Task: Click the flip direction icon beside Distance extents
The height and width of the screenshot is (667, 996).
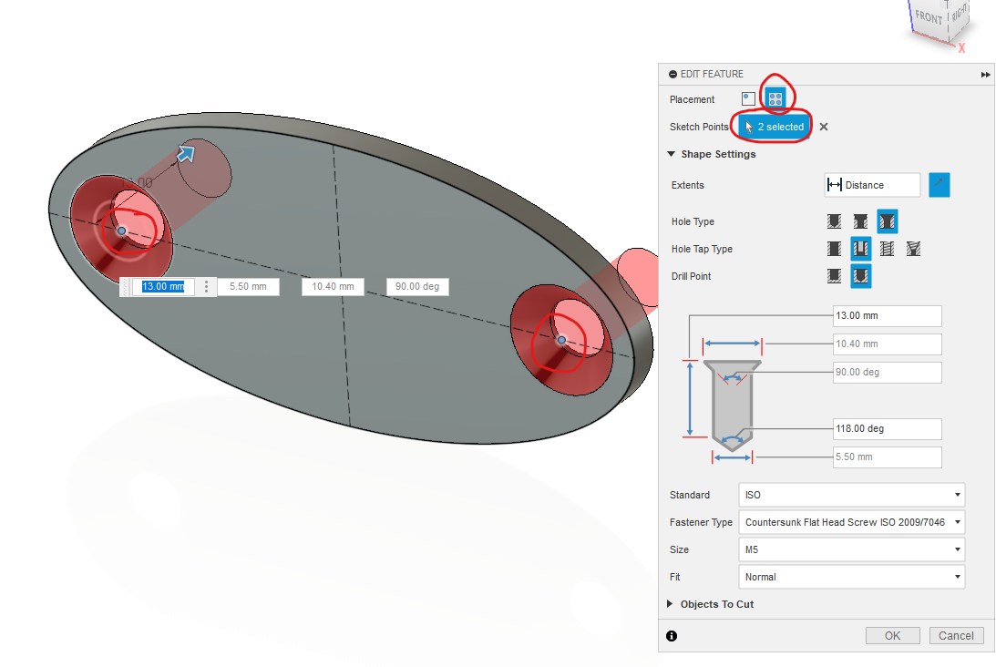Action: click(940, 185)
